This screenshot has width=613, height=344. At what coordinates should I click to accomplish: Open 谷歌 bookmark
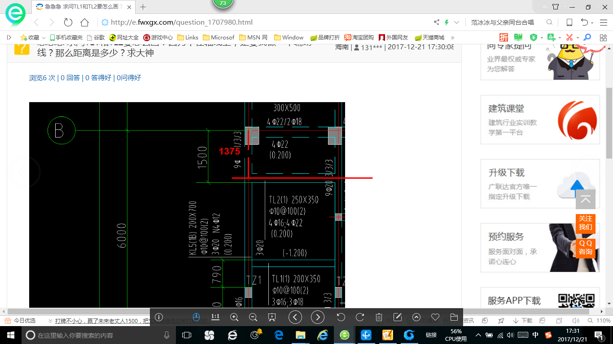[x=96, y=38]
